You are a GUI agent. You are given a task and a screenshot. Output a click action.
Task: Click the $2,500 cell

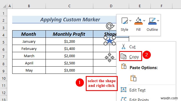point(69,63)
